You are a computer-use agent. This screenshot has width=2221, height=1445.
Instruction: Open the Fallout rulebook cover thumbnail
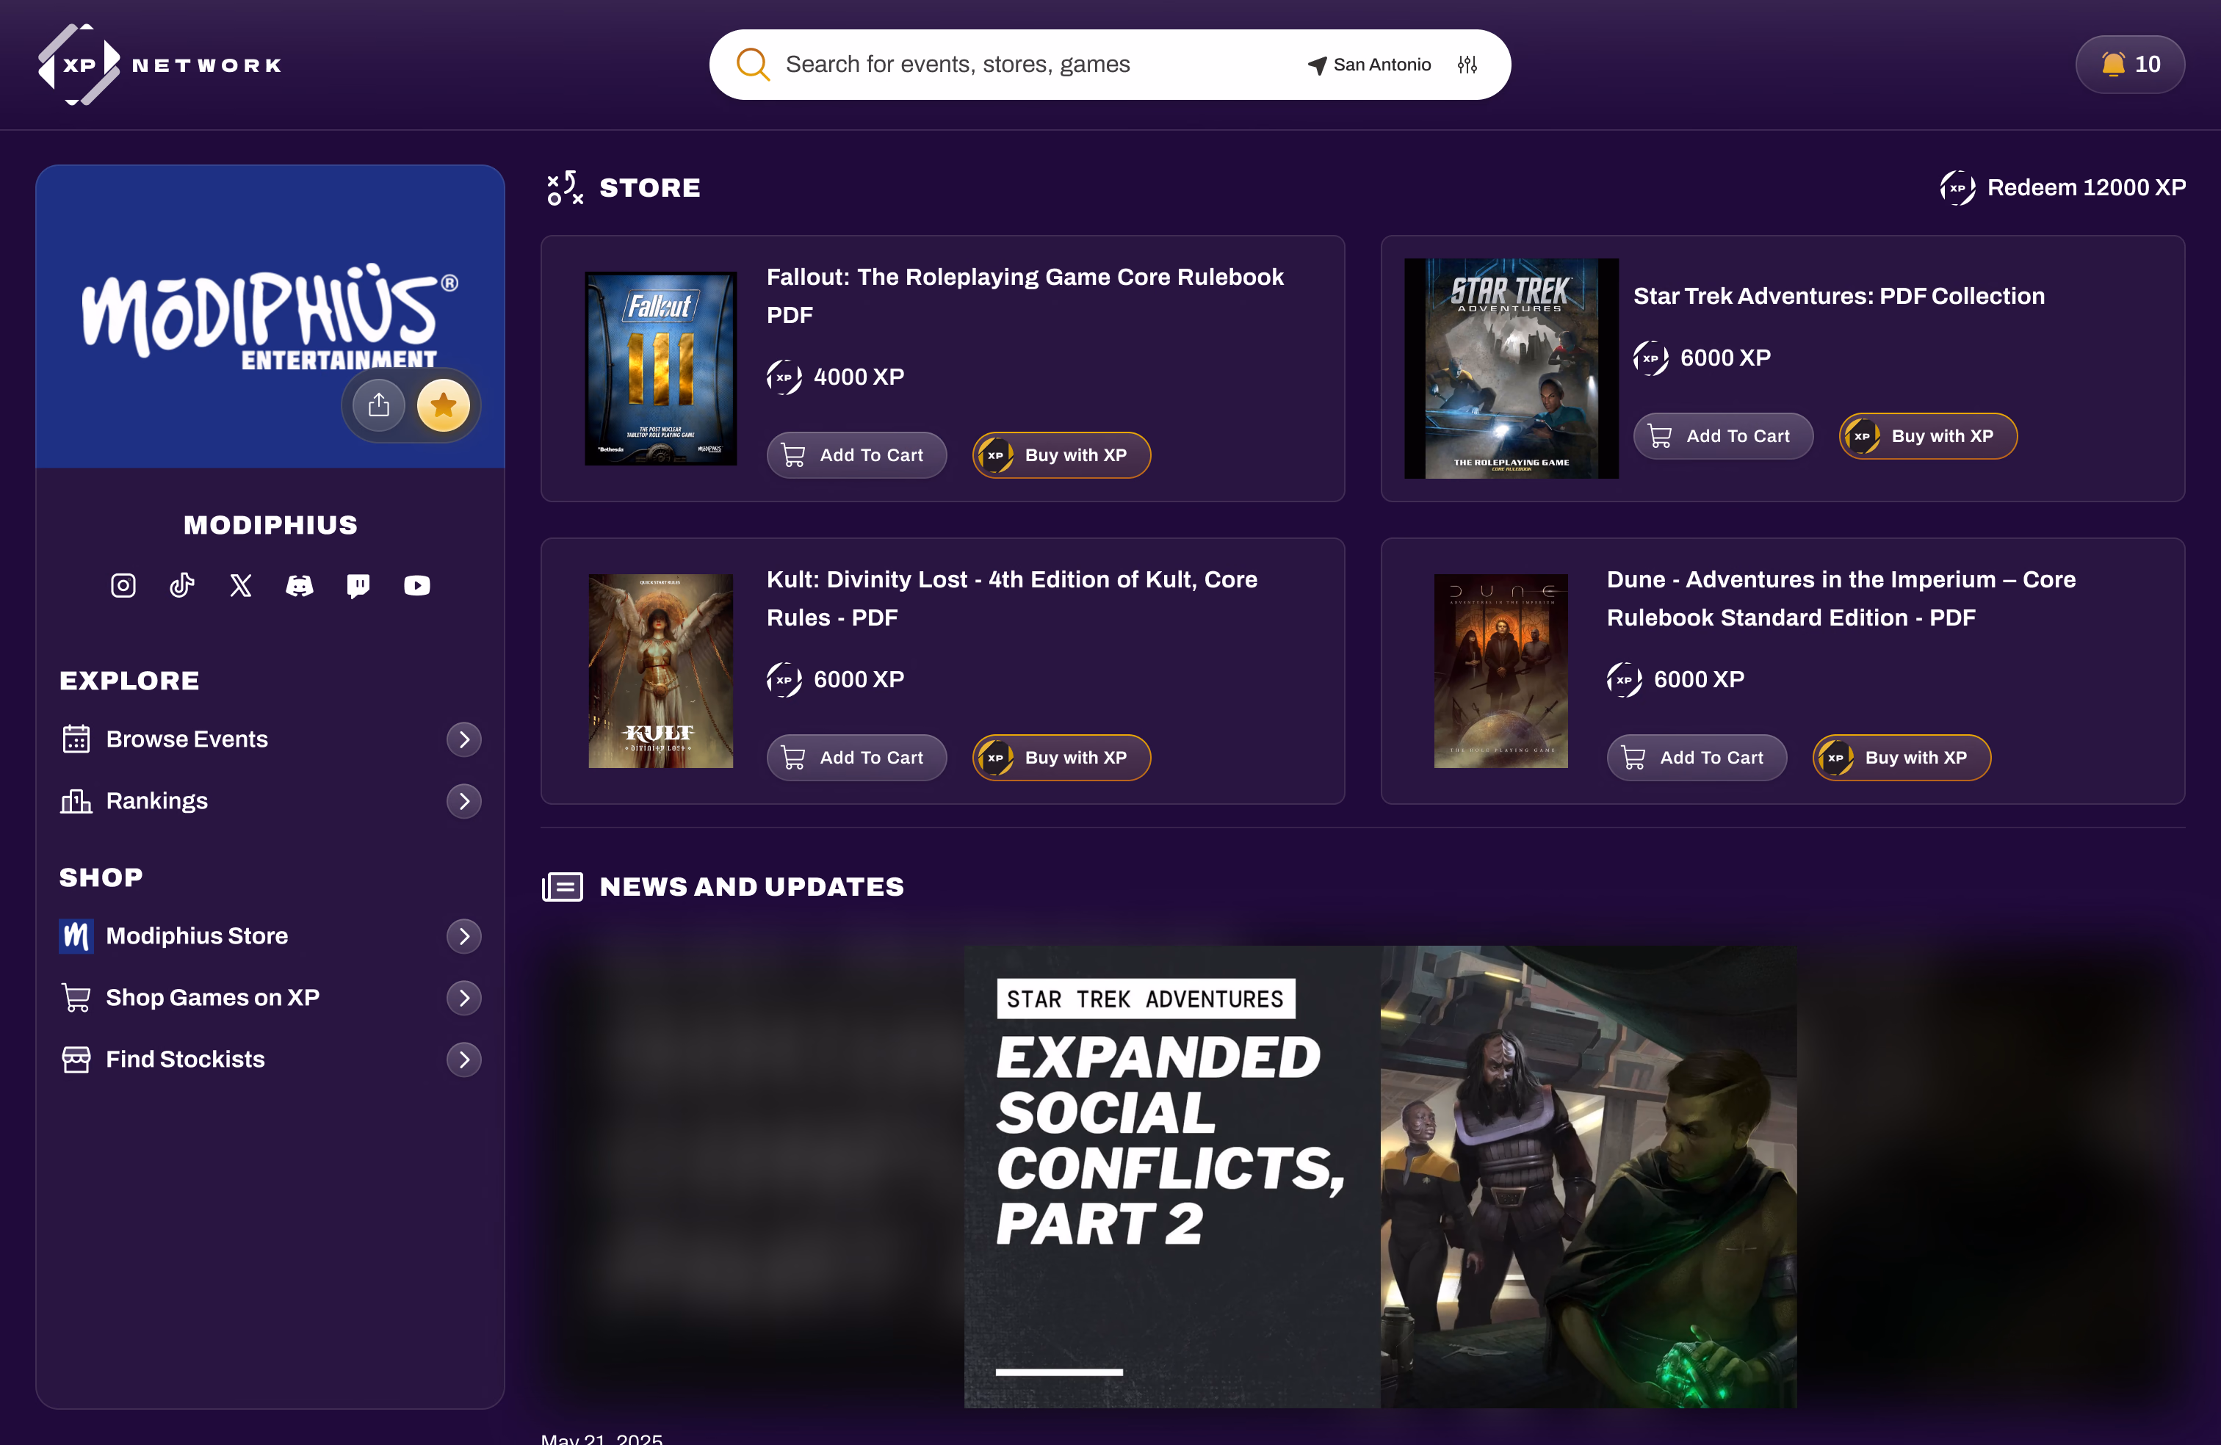660,369
